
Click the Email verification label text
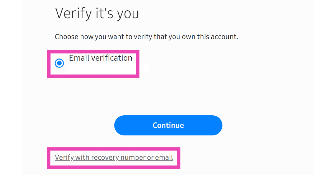coord(100,58)
